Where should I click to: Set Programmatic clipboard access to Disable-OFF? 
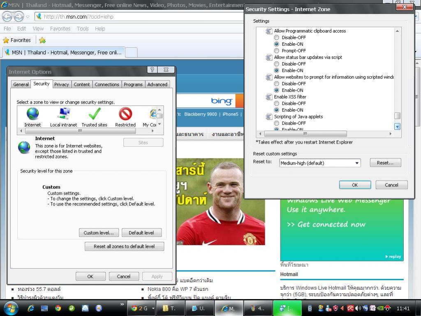tap(277, 37)
